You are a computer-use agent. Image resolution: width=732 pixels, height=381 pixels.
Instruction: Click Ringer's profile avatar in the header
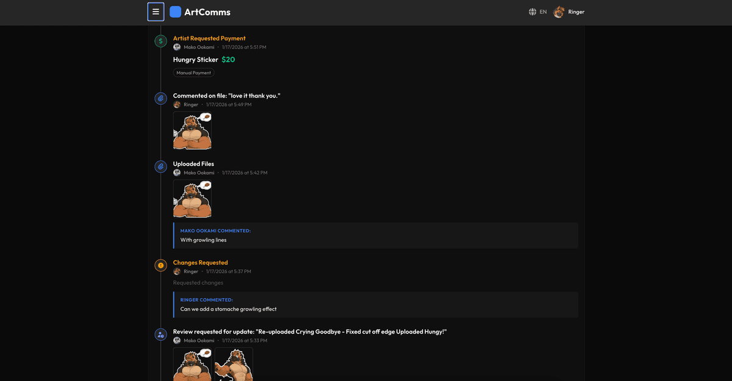pos(559,11)
